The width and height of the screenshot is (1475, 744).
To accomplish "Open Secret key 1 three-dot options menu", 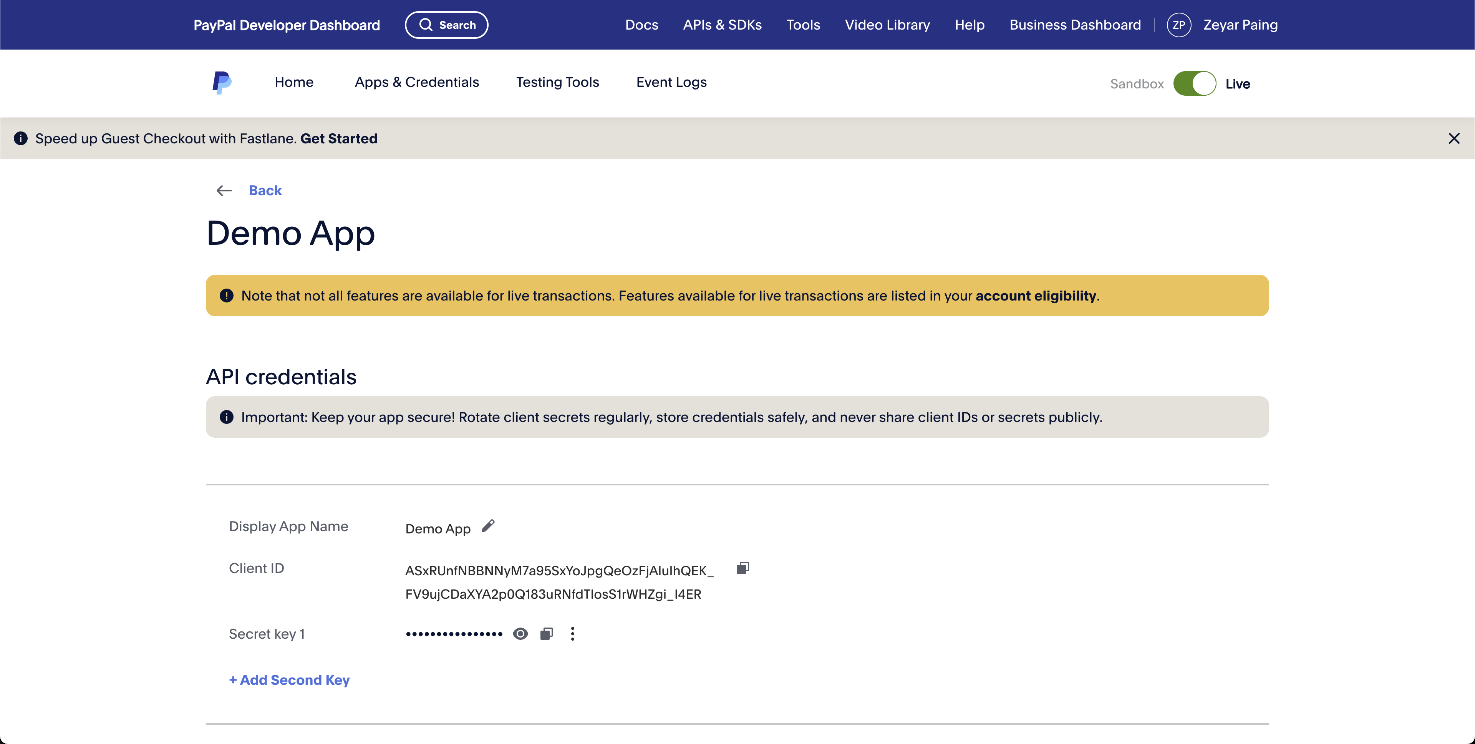I will (573, 633).
